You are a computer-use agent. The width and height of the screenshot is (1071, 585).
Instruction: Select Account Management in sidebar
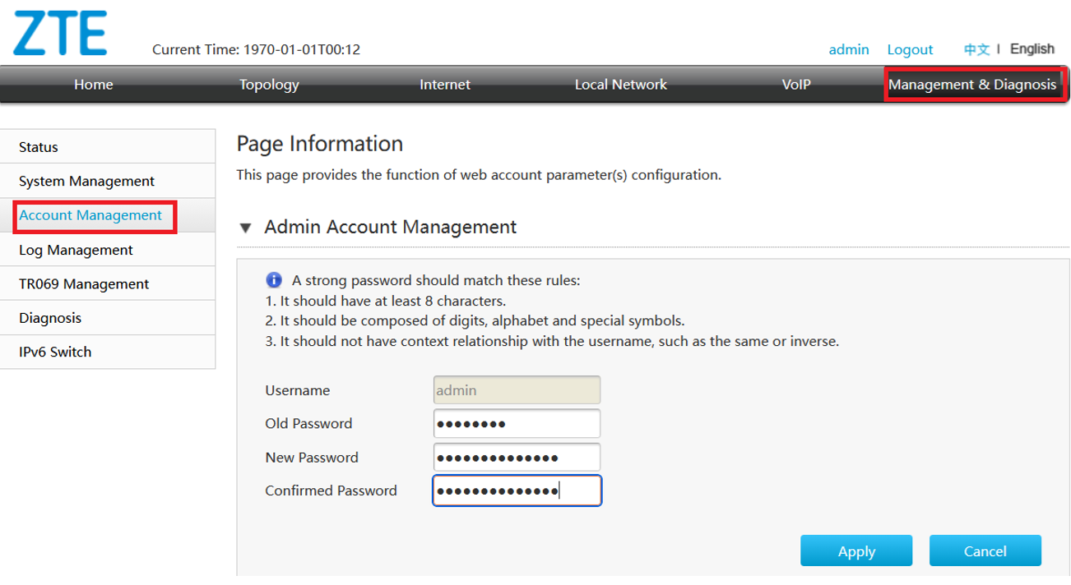pos(90,215)
